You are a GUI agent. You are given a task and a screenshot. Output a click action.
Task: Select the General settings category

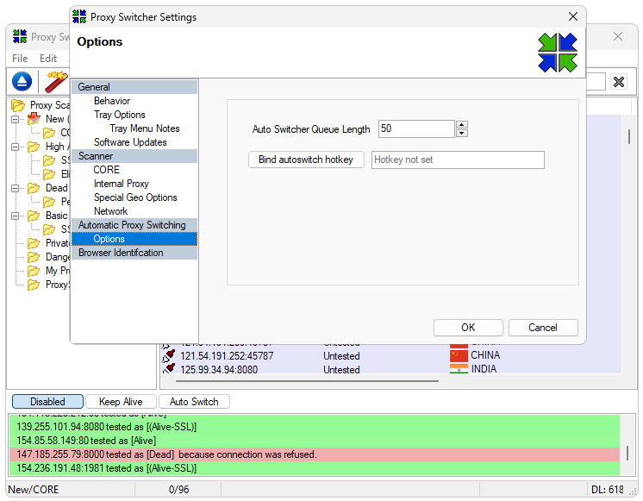[x=134, y=87]
